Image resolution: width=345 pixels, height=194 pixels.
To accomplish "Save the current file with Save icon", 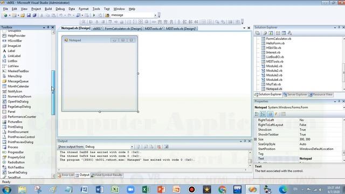I will pos(29,15).
